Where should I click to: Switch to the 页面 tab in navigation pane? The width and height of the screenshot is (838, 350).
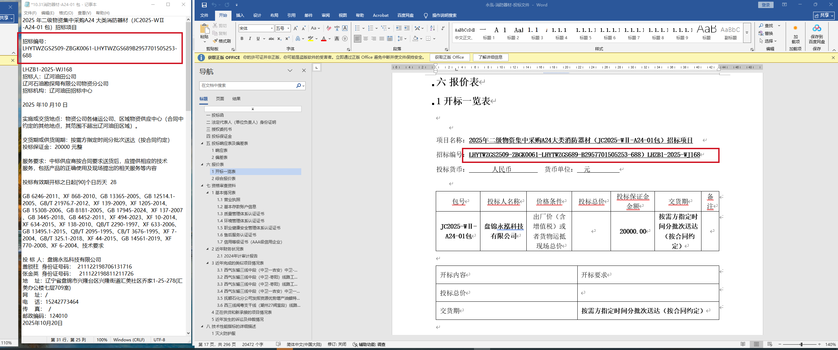[x=220, y=99]
